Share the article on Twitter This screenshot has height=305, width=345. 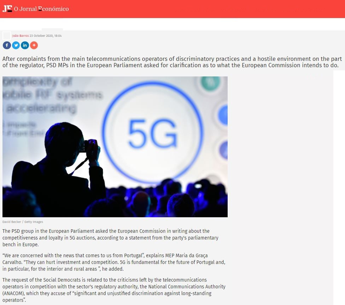(16, 45)
